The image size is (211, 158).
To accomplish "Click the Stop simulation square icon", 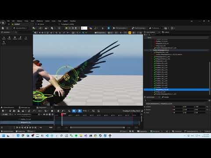I will [73, 28].
